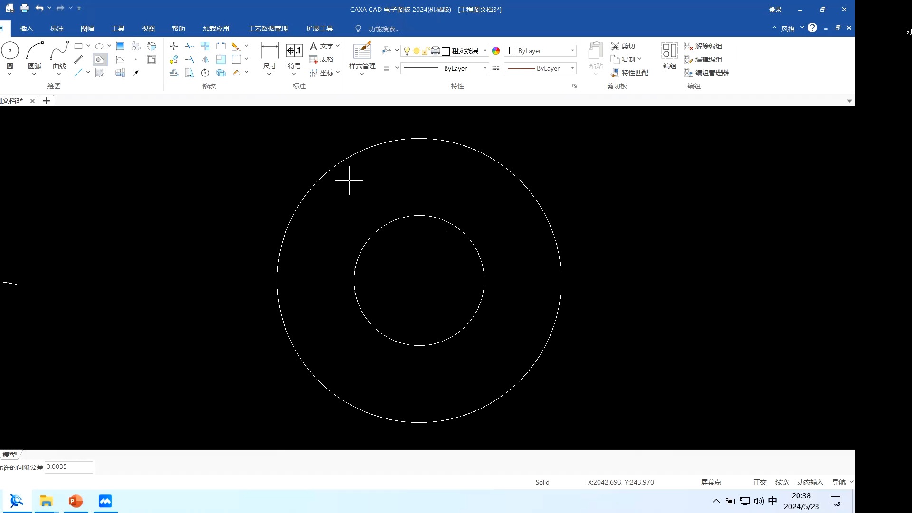
Task: Select the Curve (曲线) spline tool
Action: click(59, 50)
